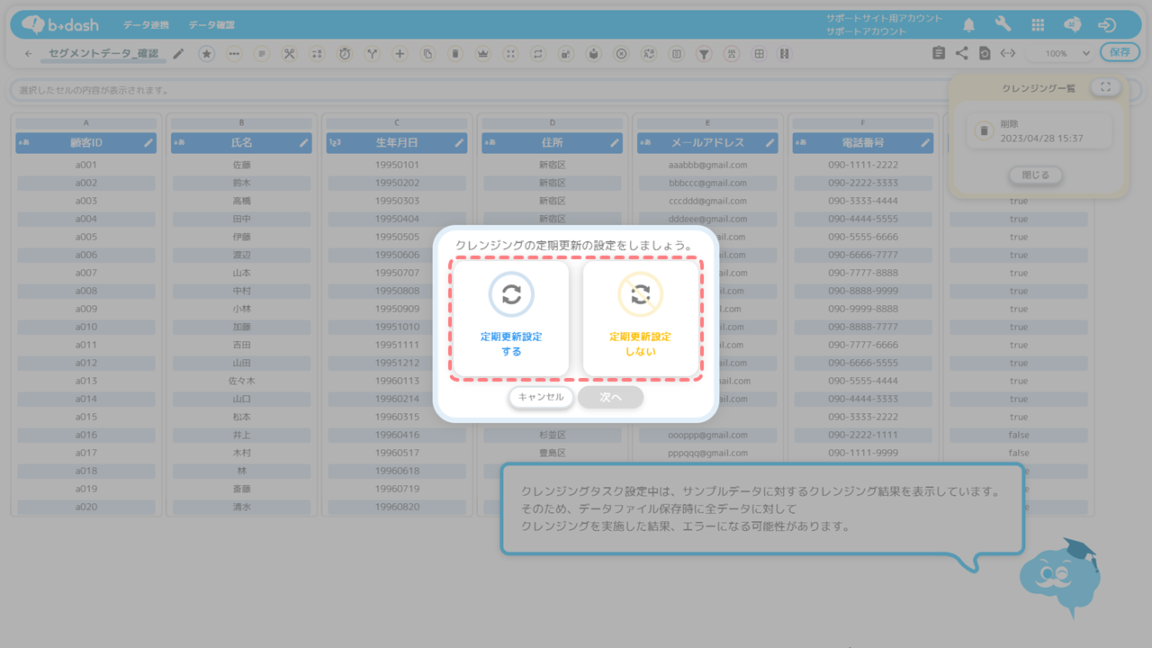Click the wrench and screwdriver tools icon
The width and height of the screenshot is (1152, 648).
pos(290,54)
